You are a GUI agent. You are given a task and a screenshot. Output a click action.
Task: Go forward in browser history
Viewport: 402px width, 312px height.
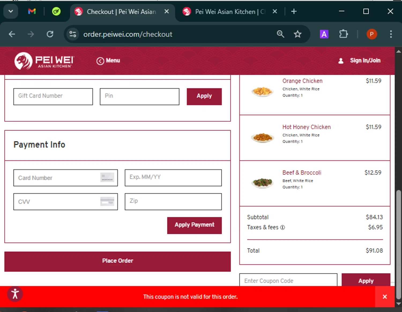click(x=31, y=34)
